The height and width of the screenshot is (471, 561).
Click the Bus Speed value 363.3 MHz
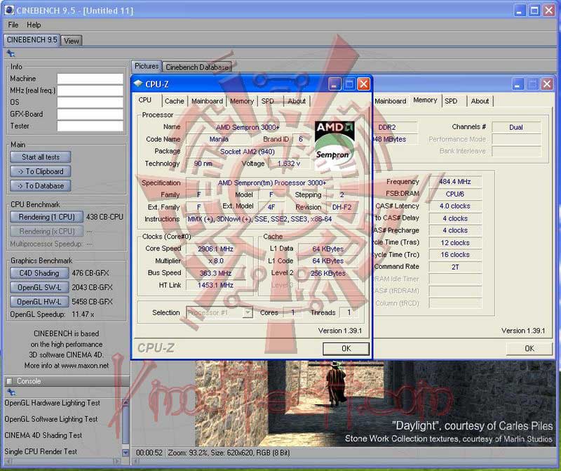[x=215, y=273]
